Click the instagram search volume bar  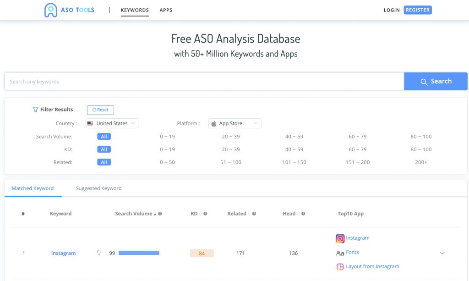pos(139,253)
